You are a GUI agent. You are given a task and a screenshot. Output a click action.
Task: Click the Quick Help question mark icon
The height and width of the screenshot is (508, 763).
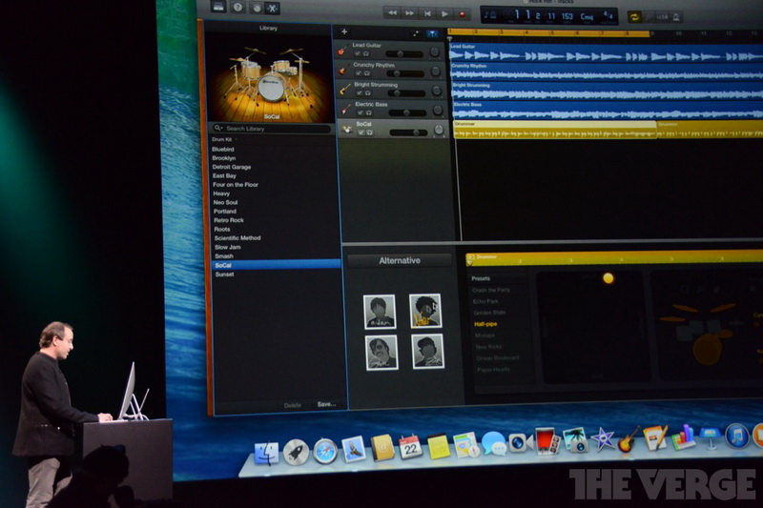point(237,8)
